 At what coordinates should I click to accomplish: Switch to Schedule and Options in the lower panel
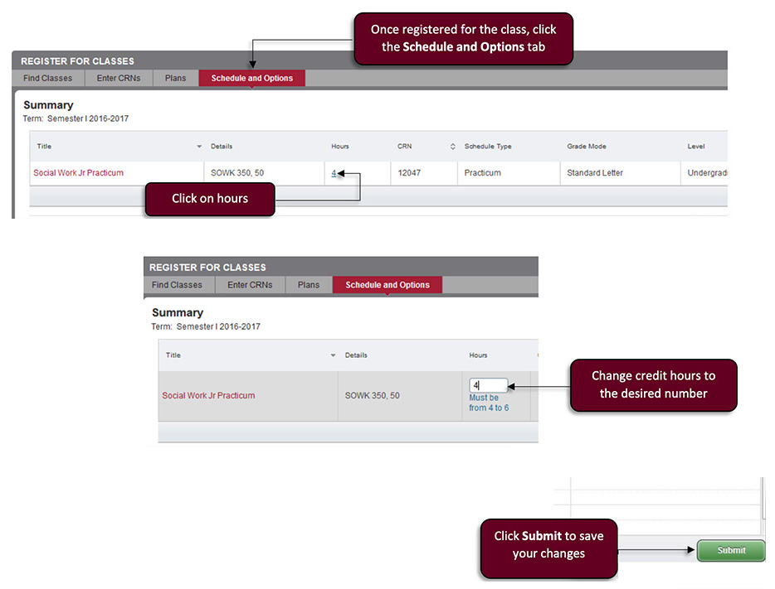387,284
